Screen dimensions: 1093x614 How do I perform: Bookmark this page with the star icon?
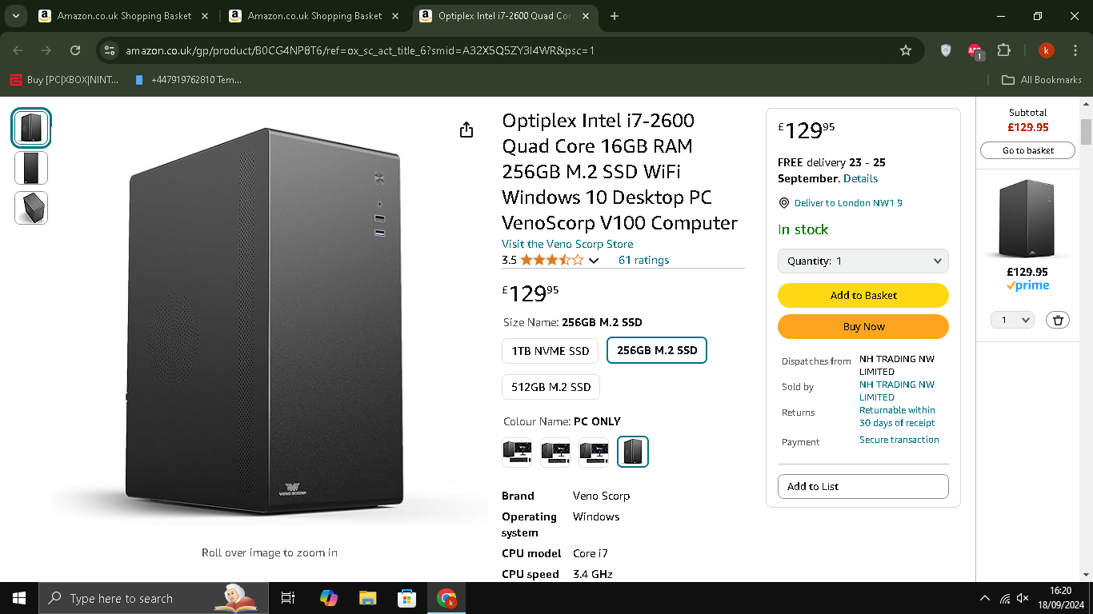pos(906,50)
